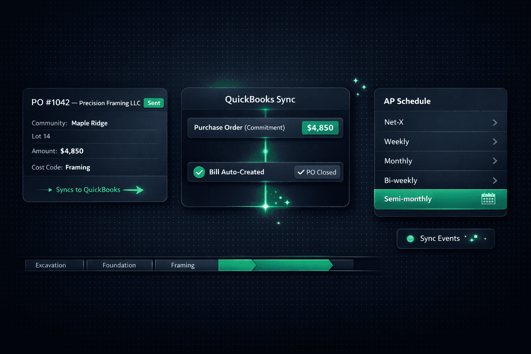Select the Foundation phase tab

119,265
